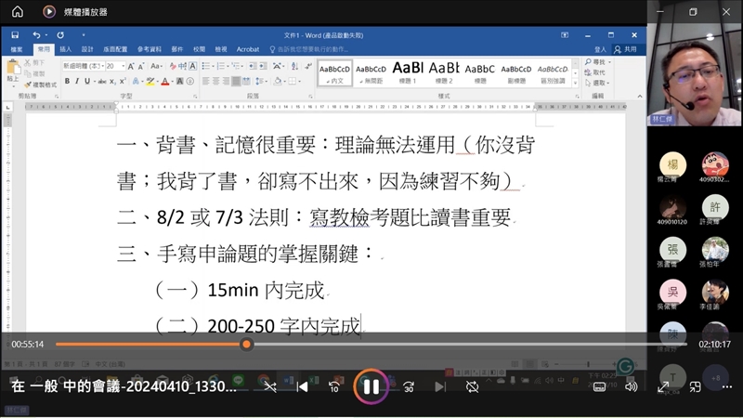Open more options ellipsis menu

[x=726, y=386]
